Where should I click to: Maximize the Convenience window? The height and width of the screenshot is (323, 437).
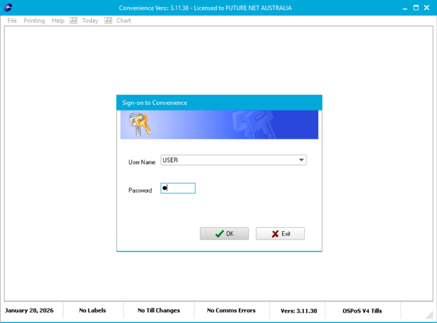point(416,8)
